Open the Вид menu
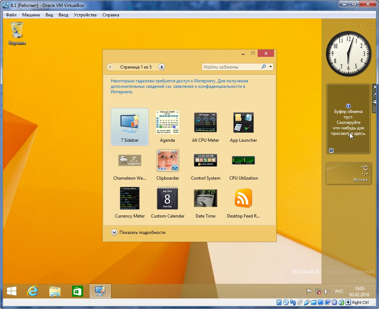Screen dimensions: 379x309 pos(49,15)
